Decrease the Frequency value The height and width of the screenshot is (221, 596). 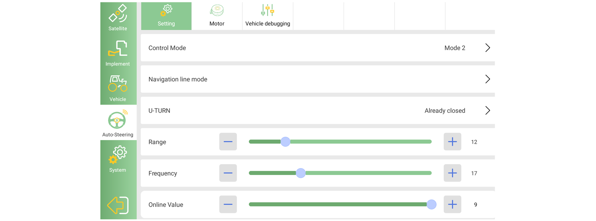(x=228, y=173)
